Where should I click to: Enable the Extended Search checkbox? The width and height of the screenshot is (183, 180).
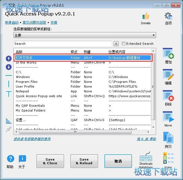pyautogui.click(x=123, y=44)
